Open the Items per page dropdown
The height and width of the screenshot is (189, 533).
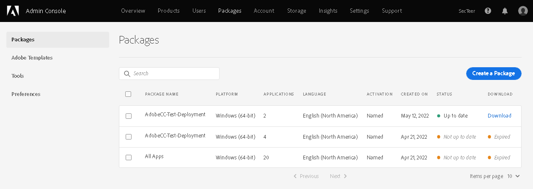(x=514, y=176)
